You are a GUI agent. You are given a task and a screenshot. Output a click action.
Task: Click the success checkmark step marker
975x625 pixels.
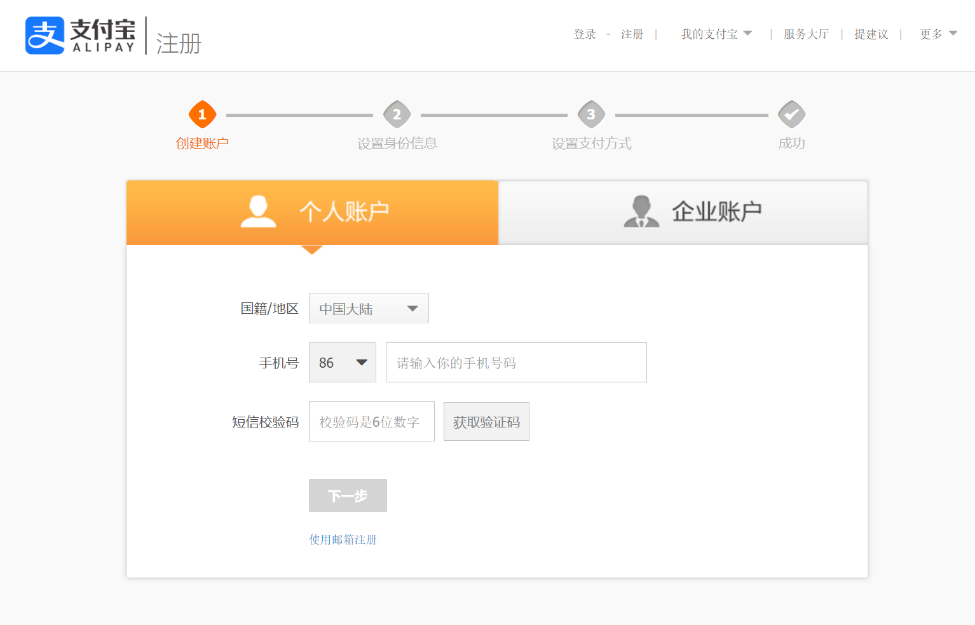(x=792, y=114)
